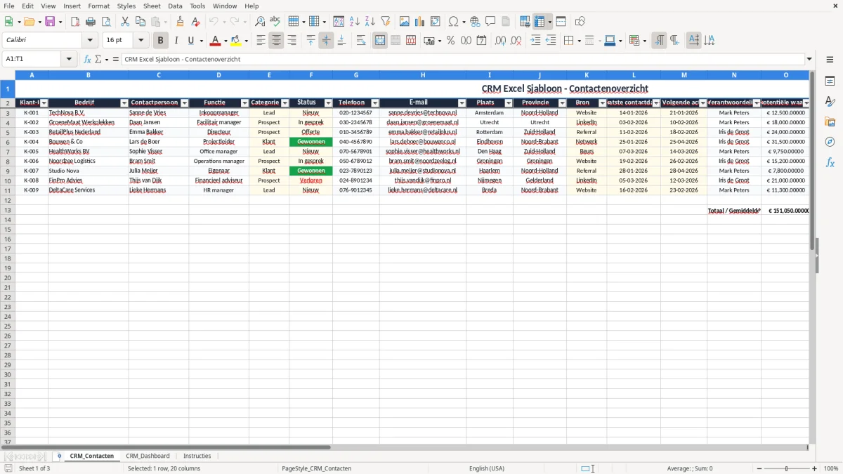
Task: Open the Provincie column filter dropdown
Action: [x=562, y=103]
